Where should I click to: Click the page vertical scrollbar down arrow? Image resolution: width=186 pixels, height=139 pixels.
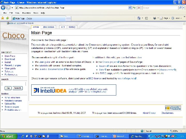pos(184,127)
